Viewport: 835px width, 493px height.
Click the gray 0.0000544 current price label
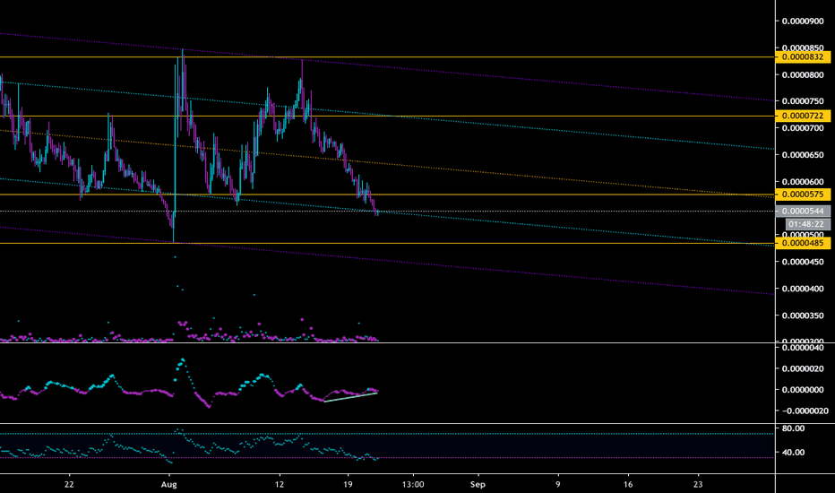pos(803,211)
